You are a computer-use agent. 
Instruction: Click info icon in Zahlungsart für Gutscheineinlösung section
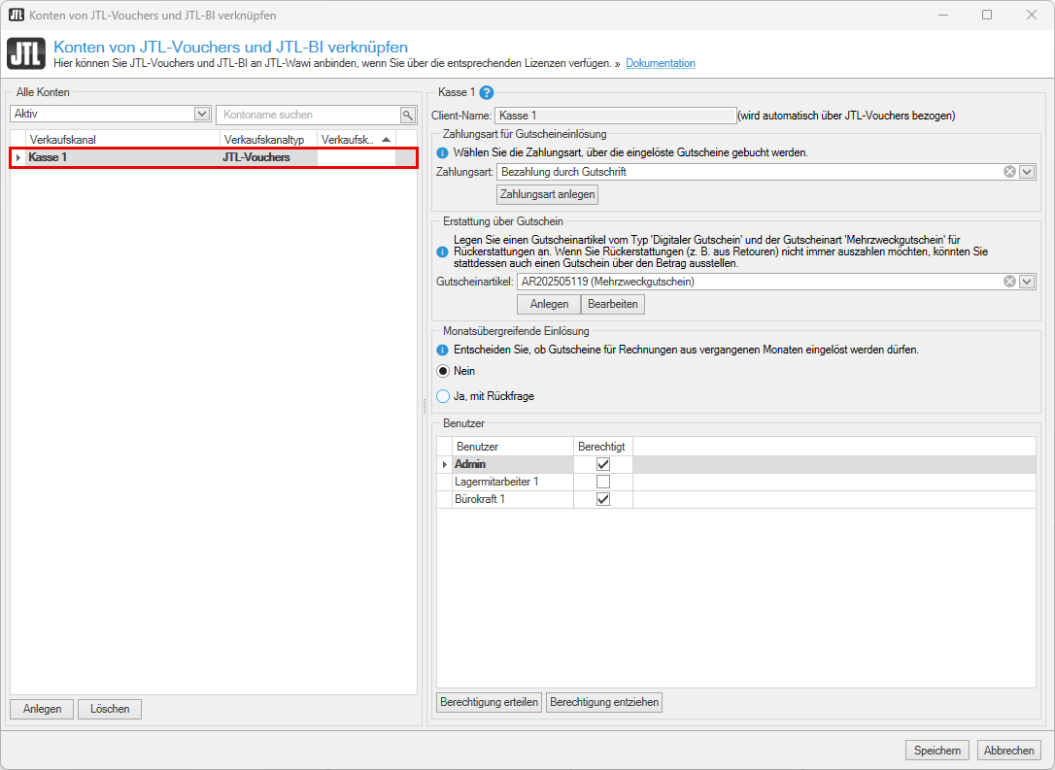pos(442,152)
